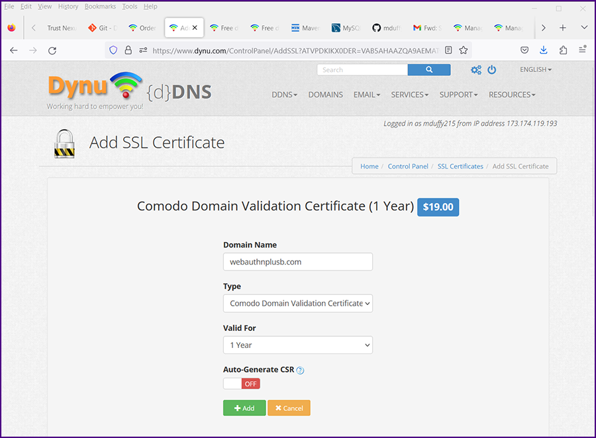Open the Valid For dropdown
The image size is (596, 438).
coord(298,345)
